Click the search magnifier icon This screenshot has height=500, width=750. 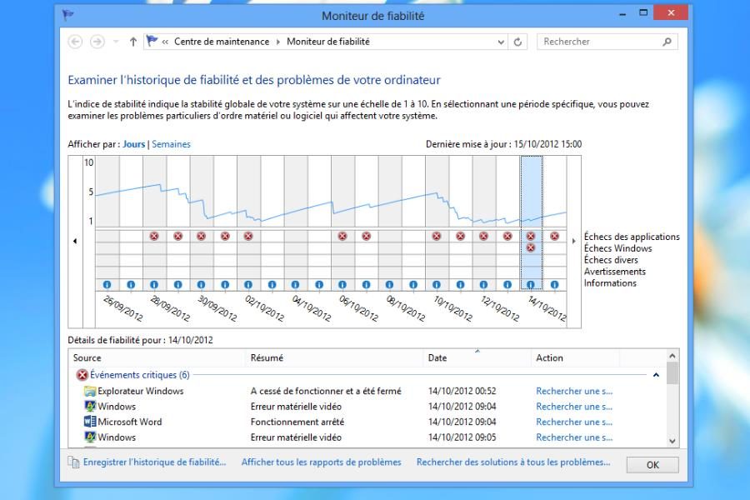pos(667,42)
